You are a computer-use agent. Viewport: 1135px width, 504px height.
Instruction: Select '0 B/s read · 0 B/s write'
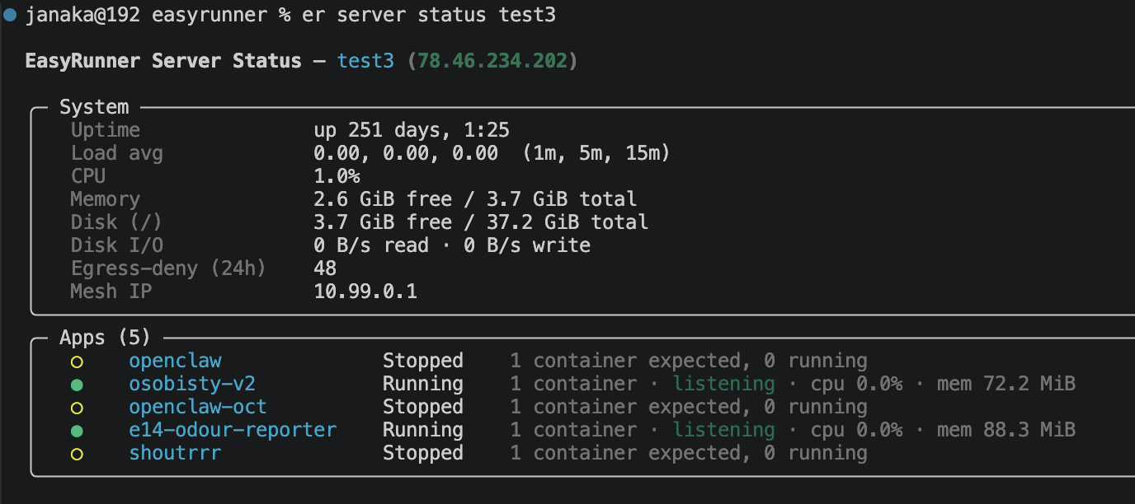(x=452, y=245)
